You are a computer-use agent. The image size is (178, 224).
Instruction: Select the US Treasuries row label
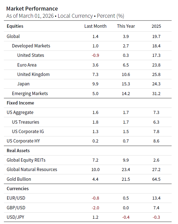tap(26, 122)
